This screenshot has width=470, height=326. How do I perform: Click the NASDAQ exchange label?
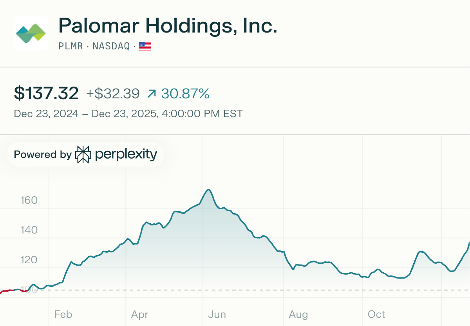[x=111, y=47]
